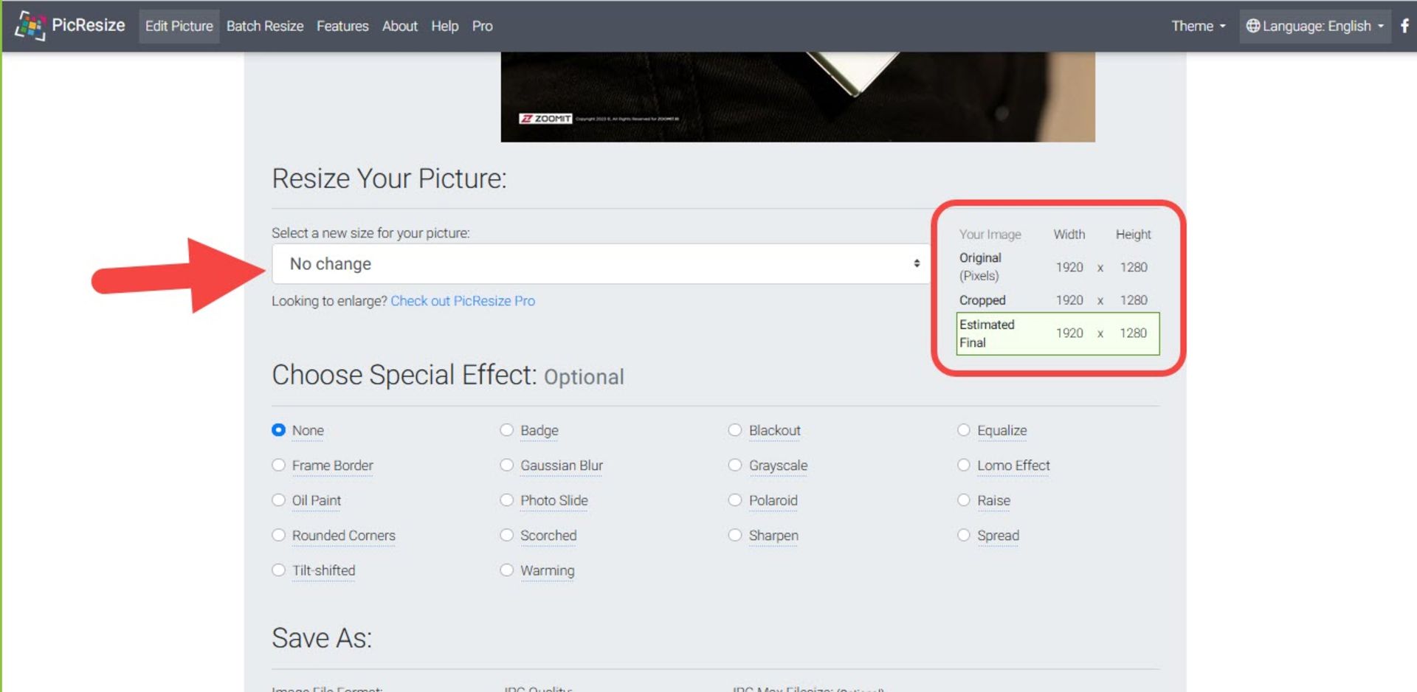The height and width of the screenshot is (692, 1417).
Task: Open the About page in navbar
Action: coord(399,26)
